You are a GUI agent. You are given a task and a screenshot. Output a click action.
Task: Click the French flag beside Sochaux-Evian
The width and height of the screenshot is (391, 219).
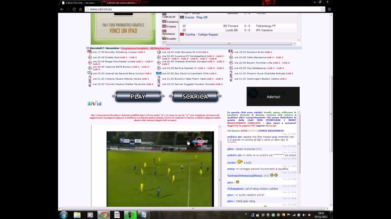click(230, 51)
